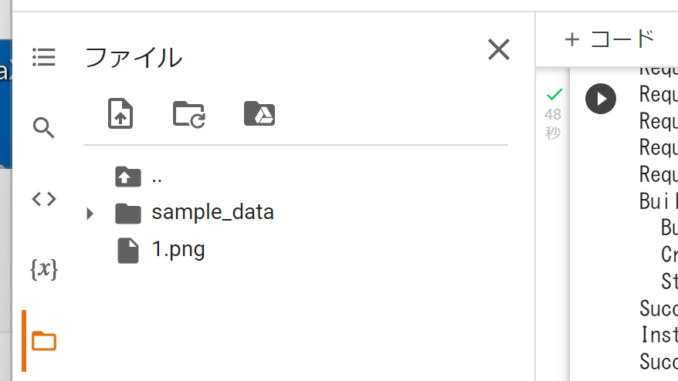Run the code cell play button
The height and width of the screenshot is (381, 678).
coord(601,99)
